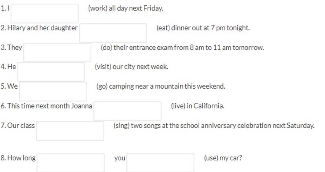325x172 pixels.
Task: Click the '(sing)' verb hint in sentence 7
Action: pos(122,126)
